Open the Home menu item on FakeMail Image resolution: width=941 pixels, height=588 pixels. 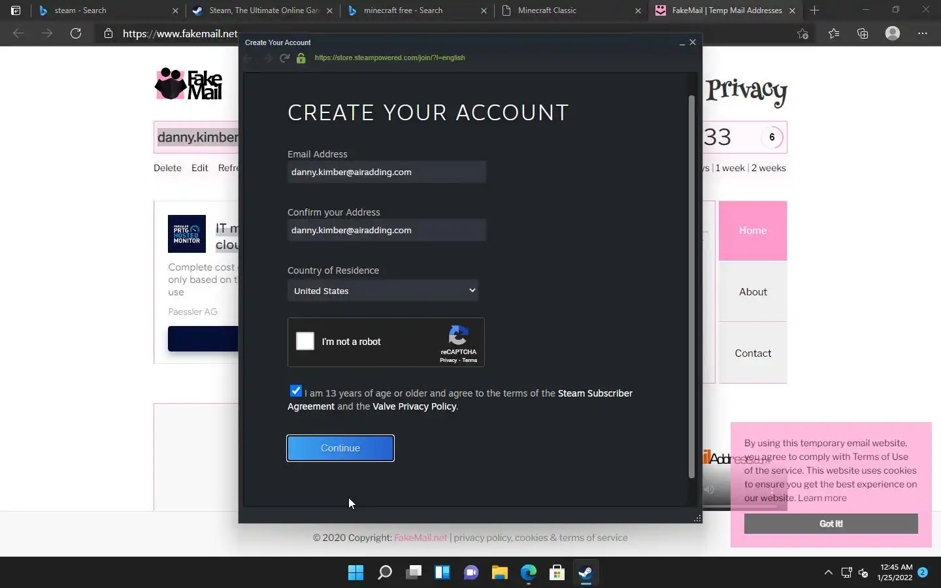[x=753, y=231]
